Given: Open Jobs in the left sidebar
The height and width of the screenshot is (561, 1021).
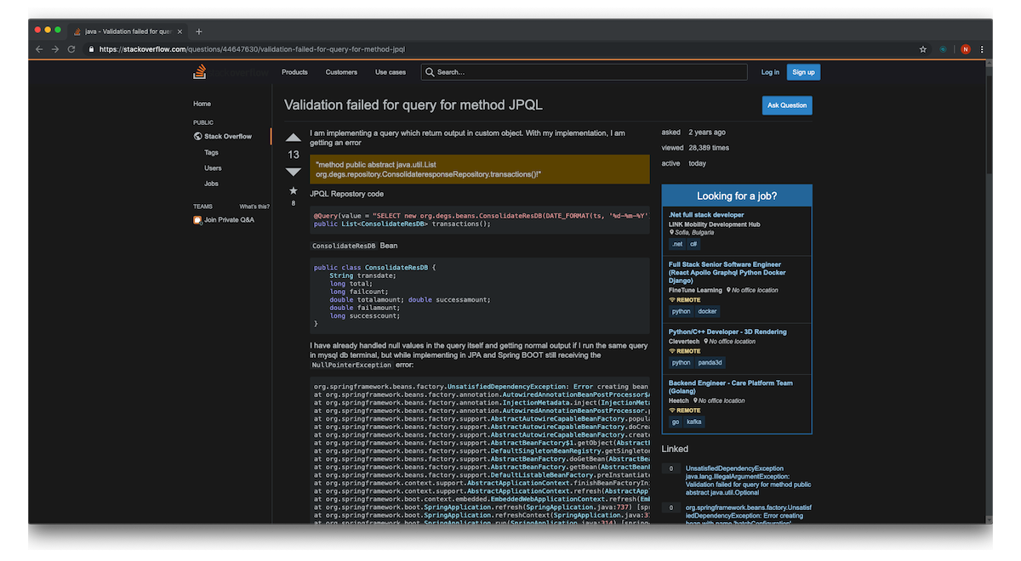Looking at the screenshot, I should click(x=211, y=184).
